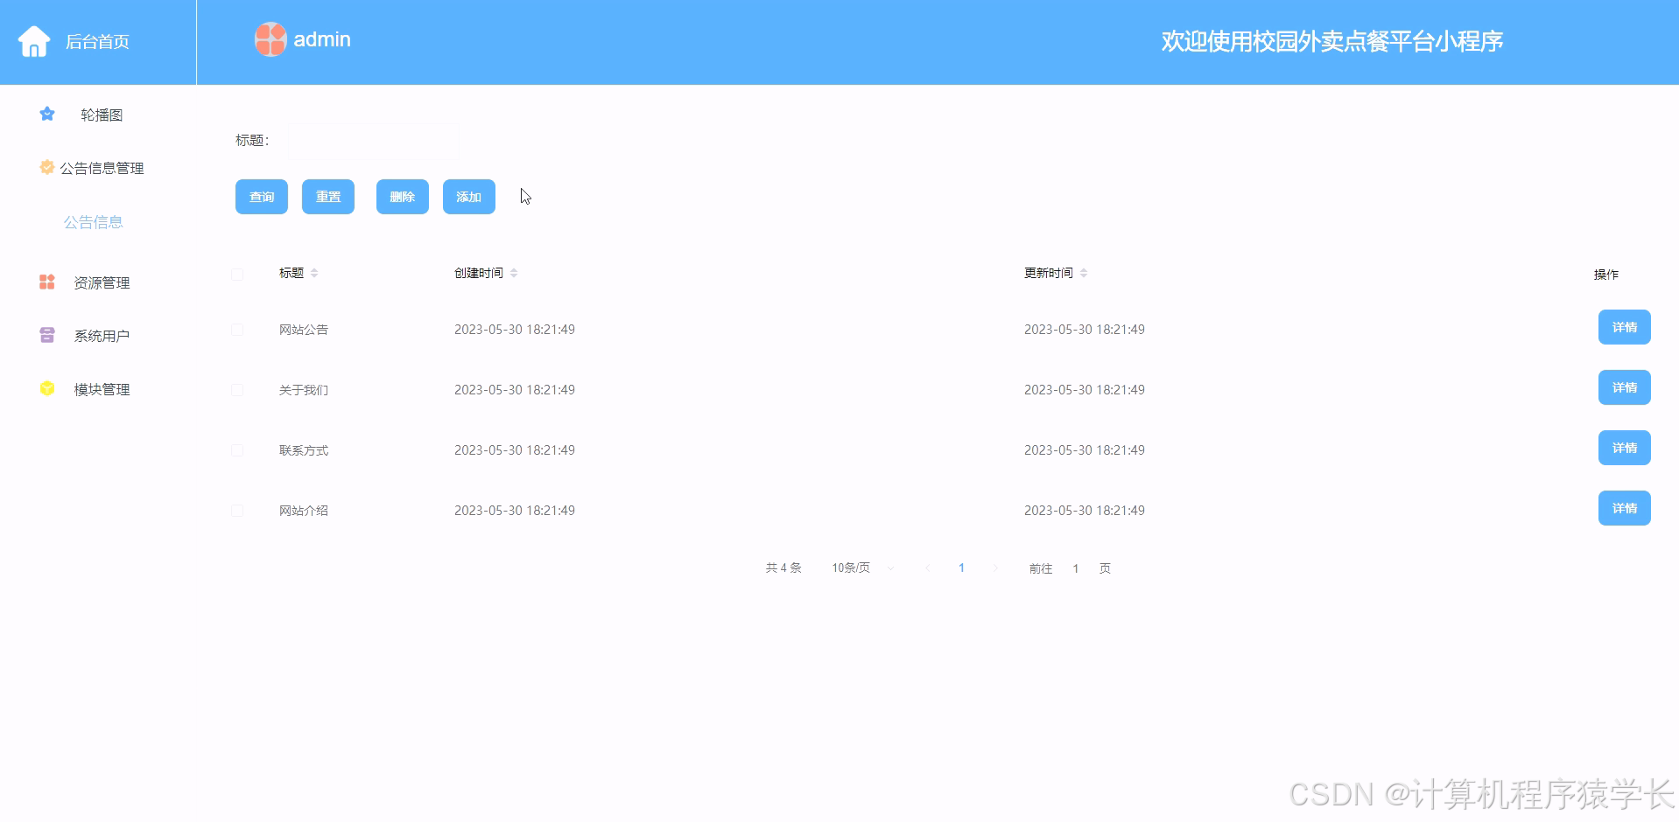Select the 公告信息 submenu item
1679x822 pixels.
[x=94, y=222]
